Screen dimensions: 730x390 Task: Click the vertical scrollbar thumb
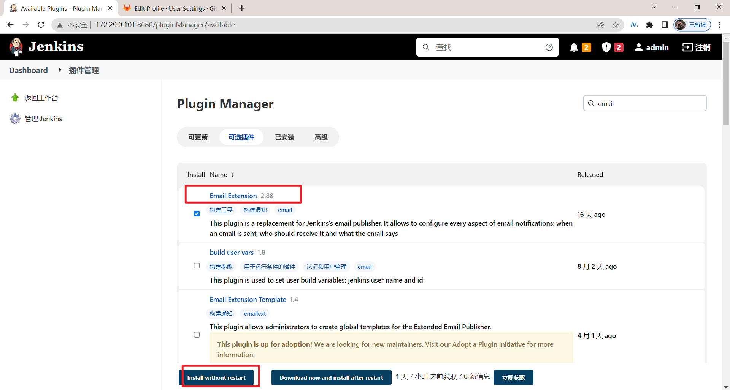click(726, 83)
